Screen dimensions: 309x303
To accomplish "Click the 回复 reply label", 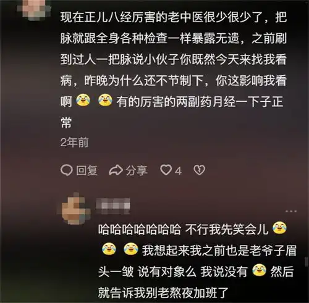I will tap(87, 170).
